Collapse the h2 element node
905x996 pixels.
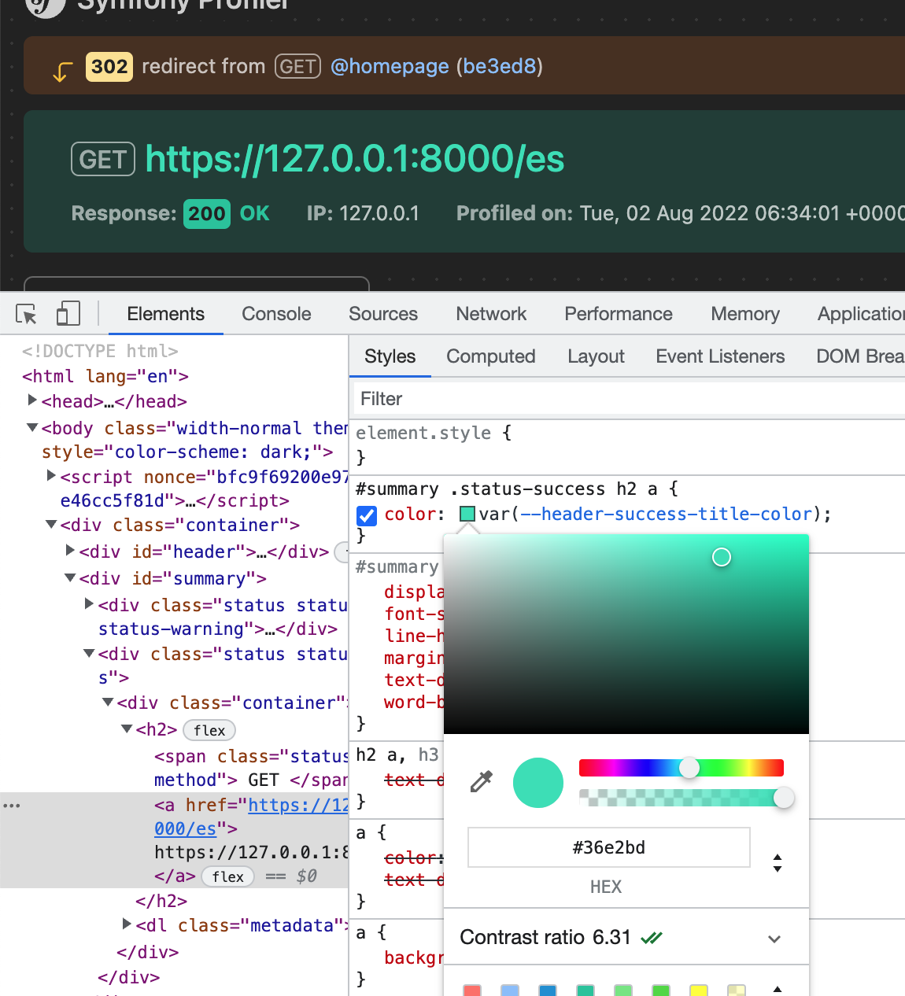pos(127,729)
